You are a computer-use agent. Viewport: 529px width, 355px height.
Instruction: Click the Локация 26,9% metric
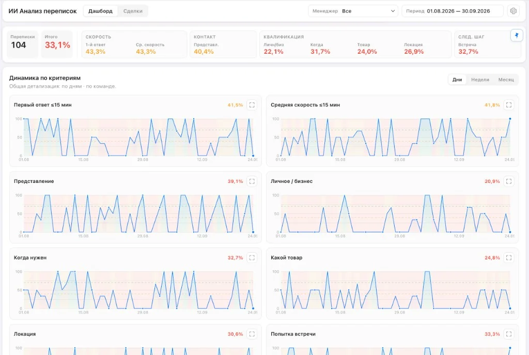[x=414, y=48]
